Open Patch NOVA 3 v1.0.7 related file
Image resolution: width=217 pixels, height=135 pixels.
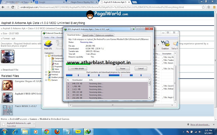point(26,106)
